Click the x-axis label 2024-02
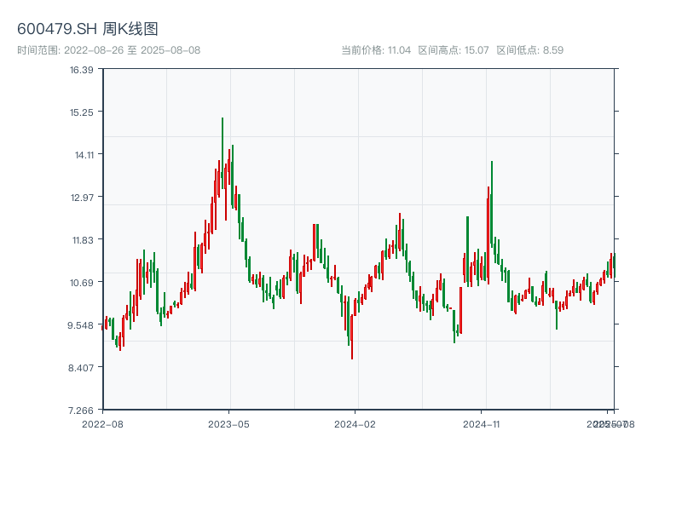The image size is (682, 511). point(355,424)
